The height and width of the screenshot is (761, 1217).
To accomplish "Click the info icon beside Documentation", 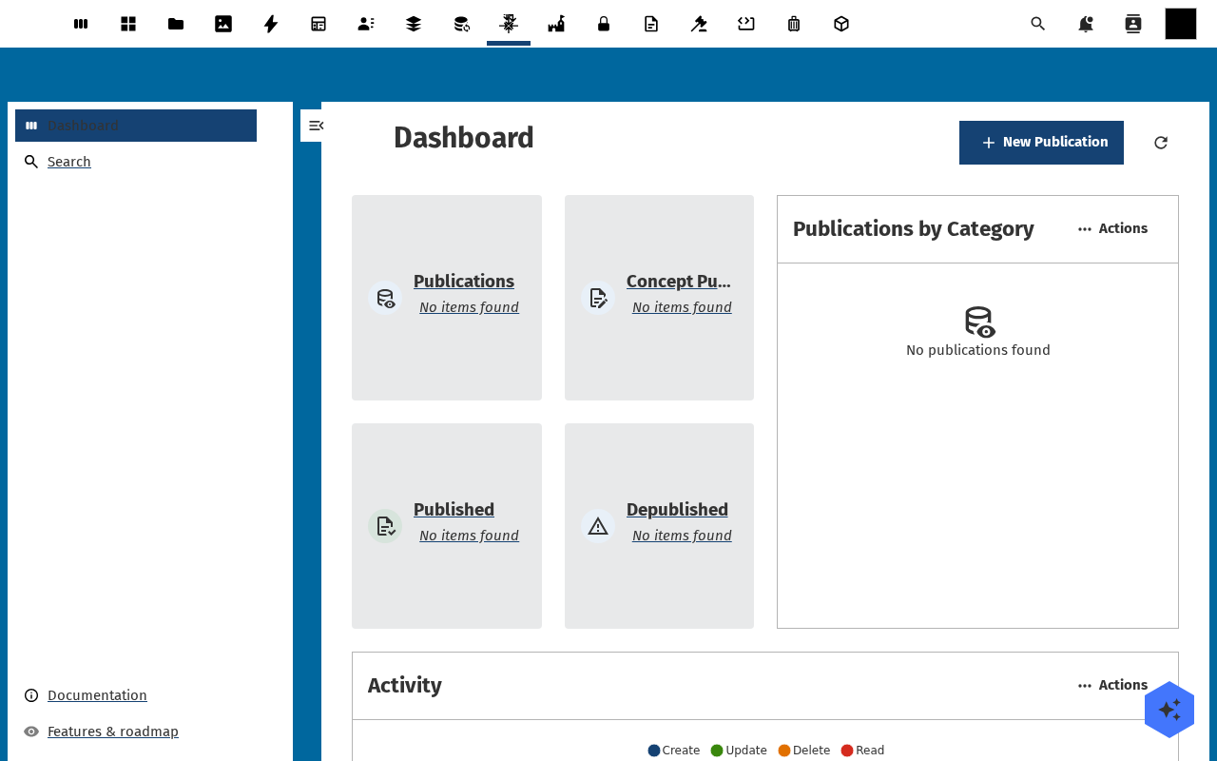I will pyautogui.click(x=31, y=695).
